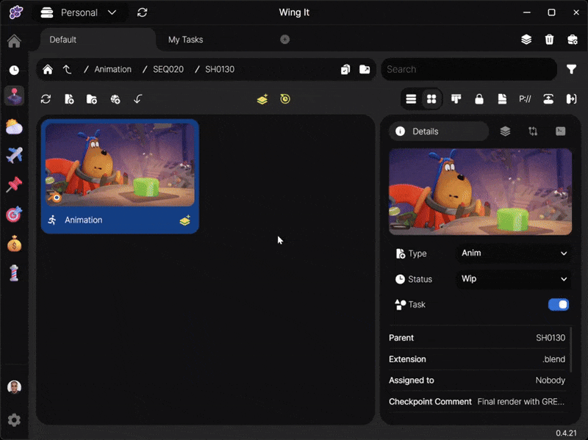Open the user avatar profile

tap(14, 387)
